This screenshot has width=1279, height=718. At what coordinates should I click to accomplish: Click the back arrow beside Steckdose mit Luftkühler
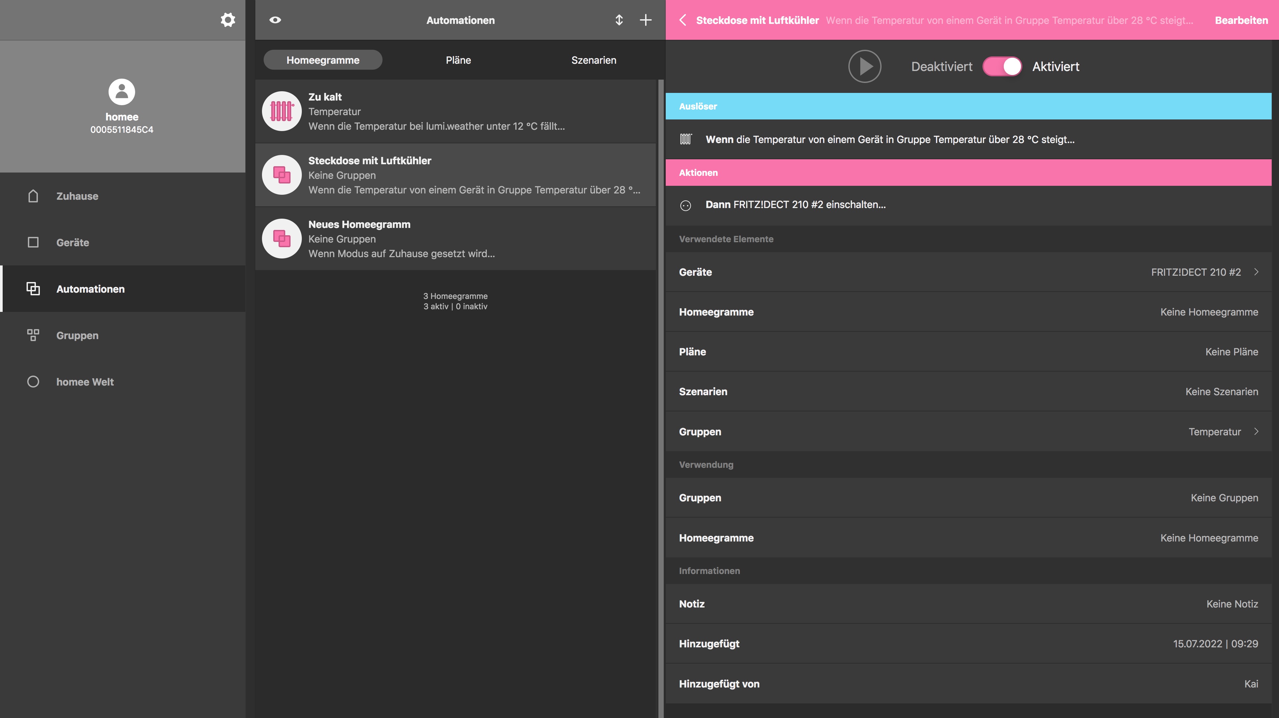click(x=683, y=20)
